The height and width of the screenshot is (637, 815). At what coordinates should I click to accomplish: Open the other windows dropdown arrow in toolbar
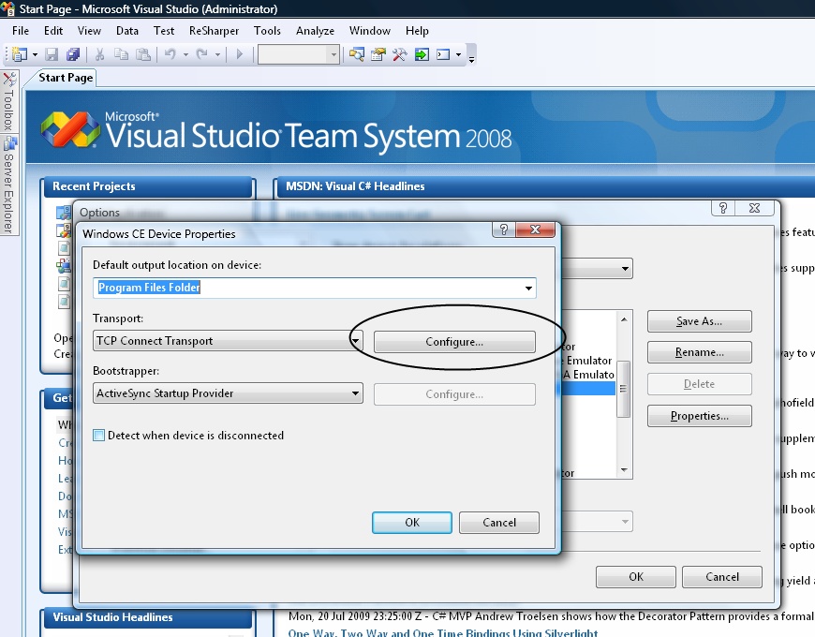click(x=458, y=54)
